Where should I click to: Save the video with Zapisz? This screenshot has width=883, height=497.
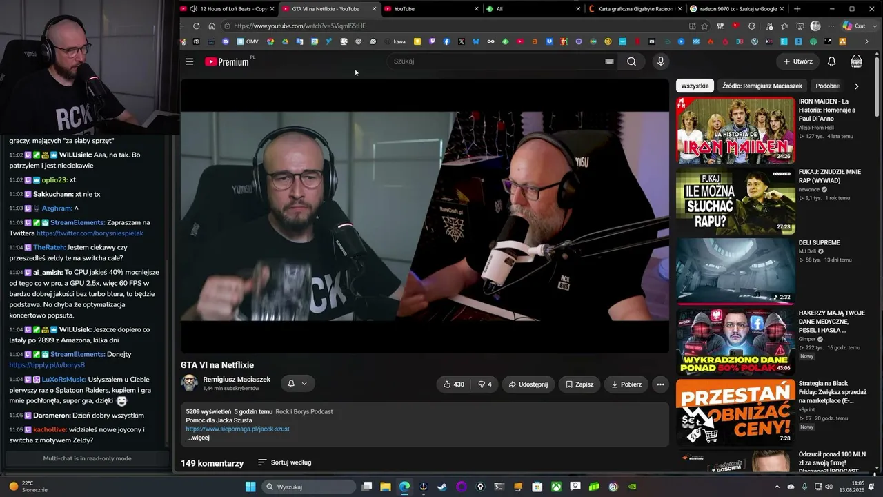click(x=579, y=384)
